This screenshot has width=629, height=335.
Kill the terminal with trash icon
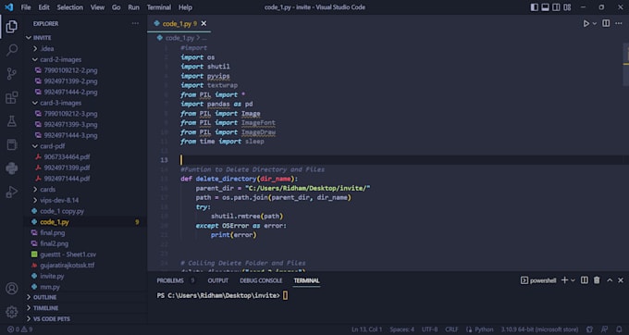pos(597,280)
